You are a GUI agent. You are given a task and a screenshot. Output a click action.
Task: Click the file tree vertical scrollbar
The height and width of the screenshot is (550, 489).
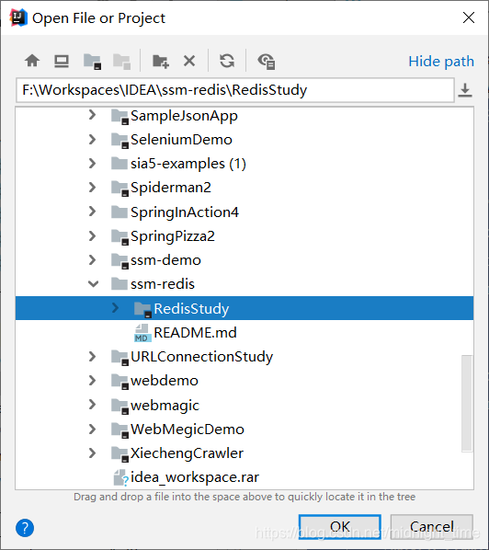467,404
